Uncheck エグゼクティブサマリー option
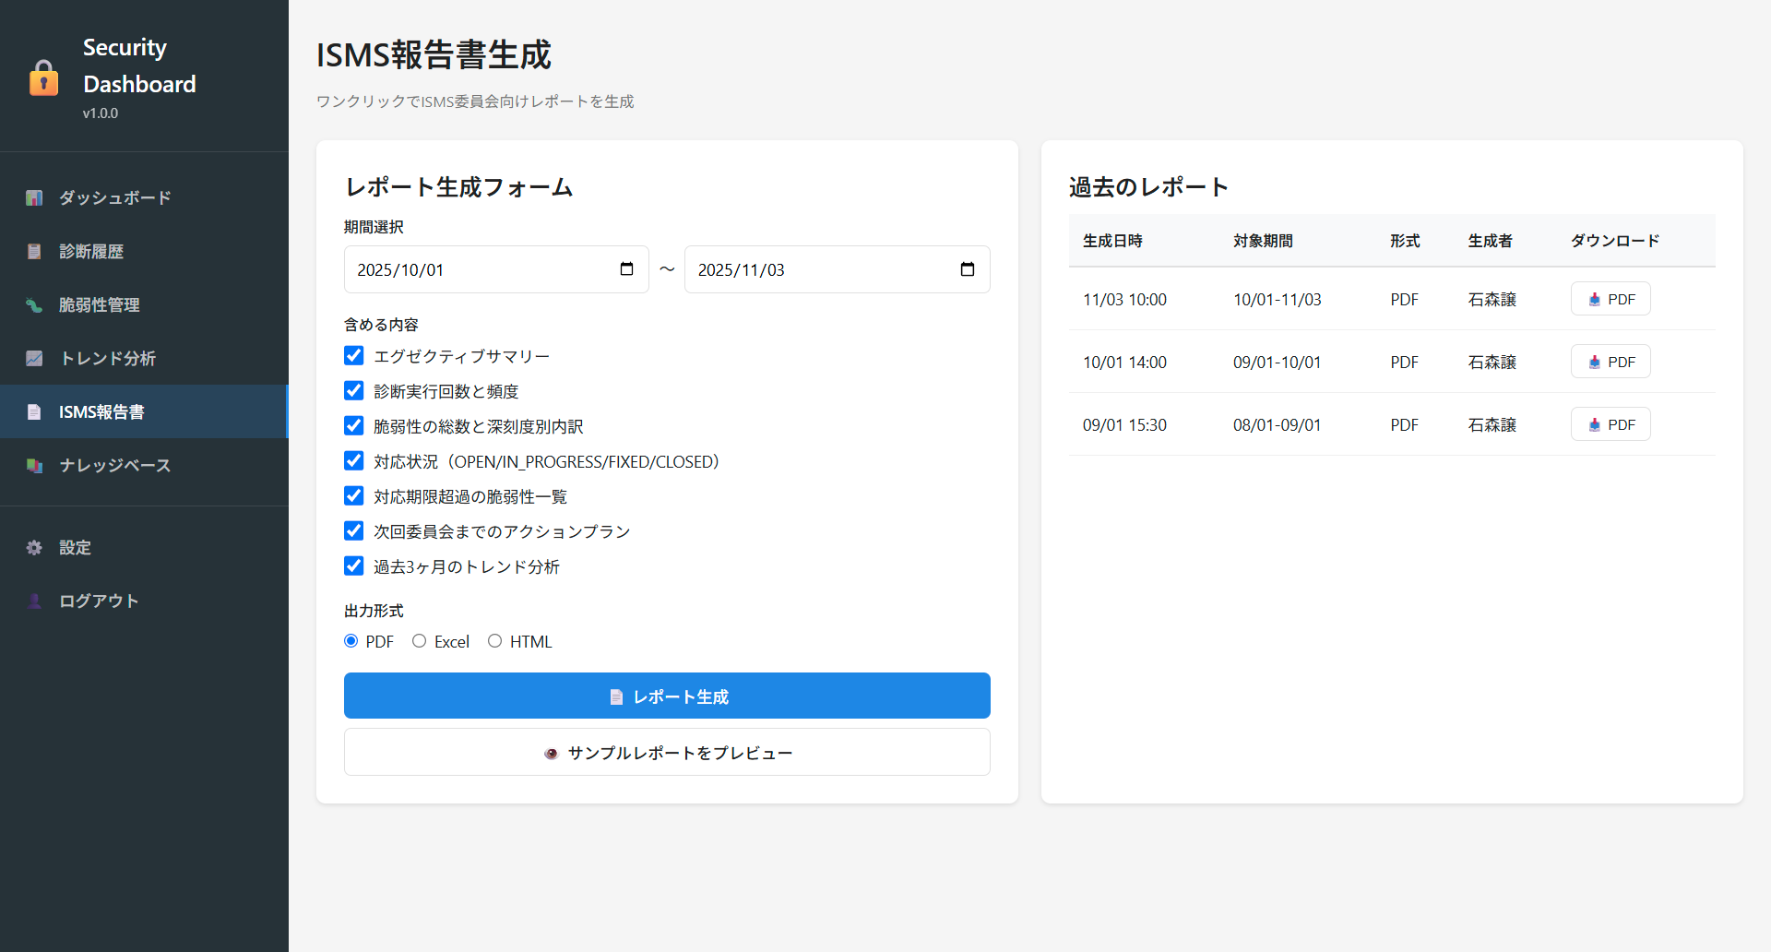Viewport: 1771px width, 952px height. 354,355
